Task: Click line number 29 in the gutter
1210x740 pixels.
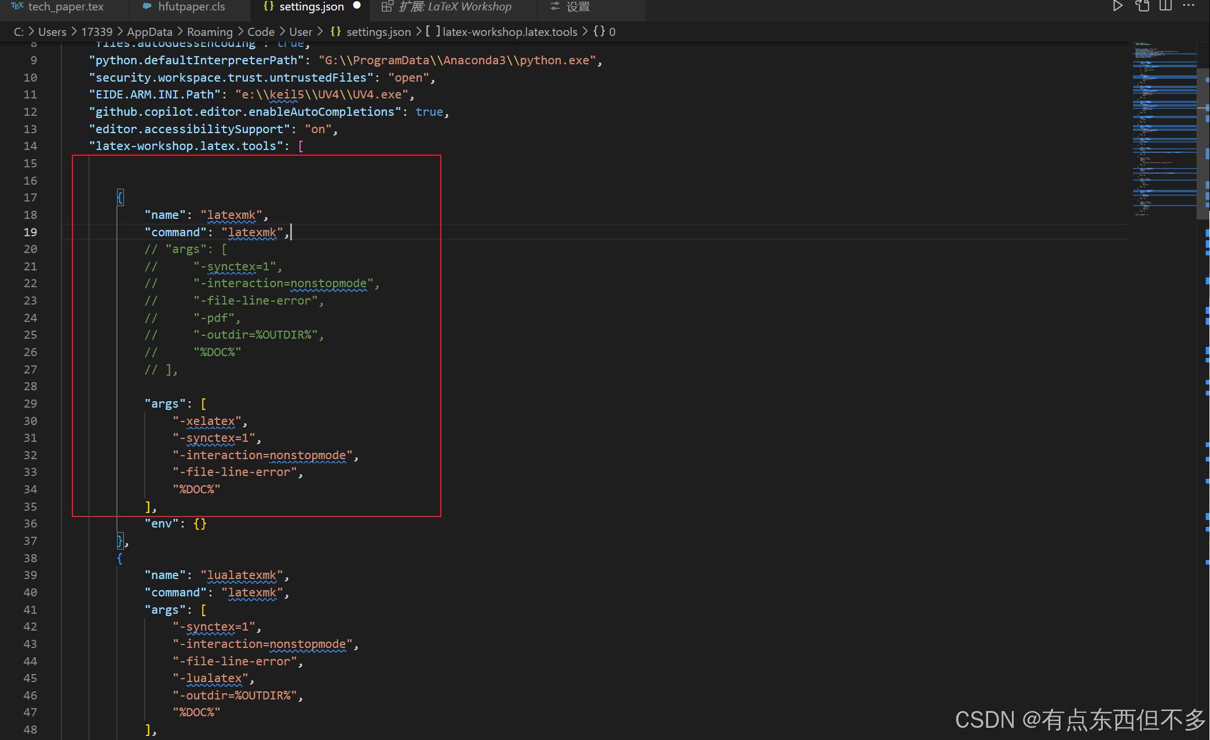Action: click(30, 404)
